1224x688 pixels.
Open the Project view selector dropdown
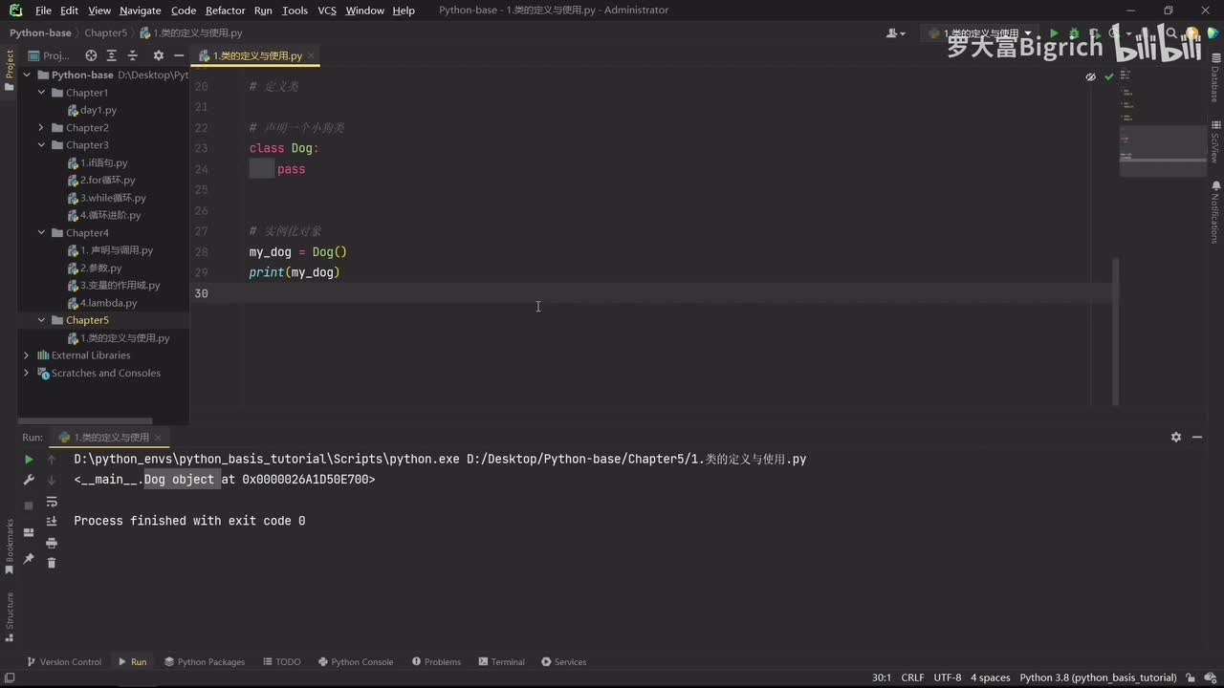51,55
